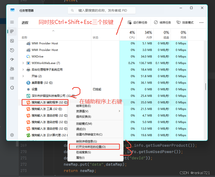Screen dimensions: 215x177
Task: Toggle sort arrow above 名称 column
Action: tap(53, 31)
